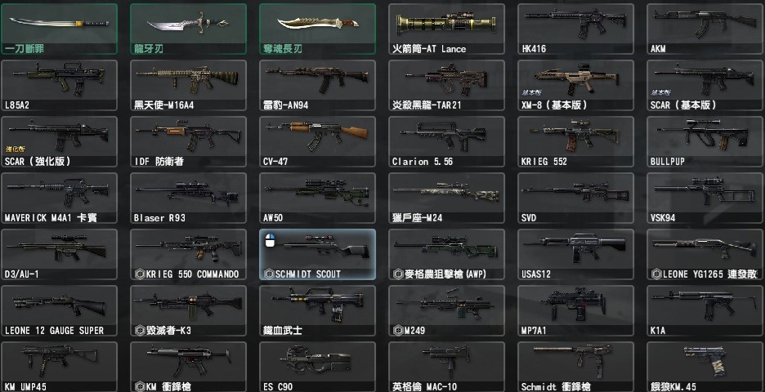Choose the M249 machine gun
The height and width of the screenshot is (392, 765).
(x=446, y=310)
